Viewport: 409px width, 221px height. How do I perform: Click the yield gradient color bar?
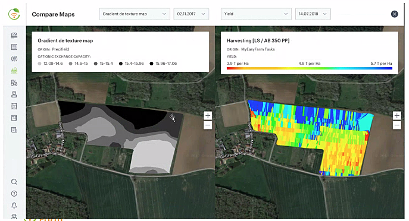(x=310, y=68)
